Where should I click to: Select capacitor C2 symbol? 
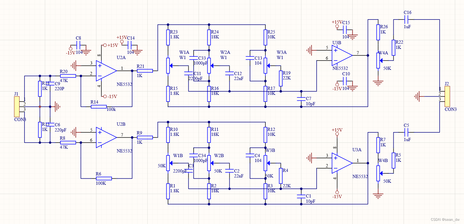[x=229, y=171]
